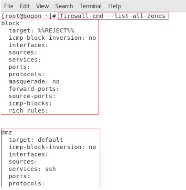
Task: Click the target: %%REJECT%% line
Action: [41, 31]
